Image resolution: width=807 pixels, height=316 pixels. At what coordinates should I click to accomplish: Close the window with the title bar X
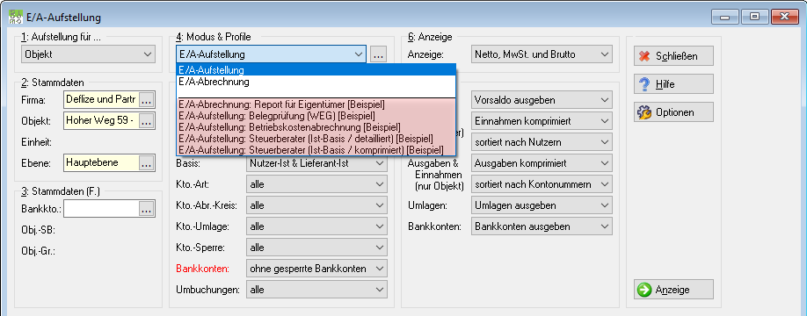point(784,17)
